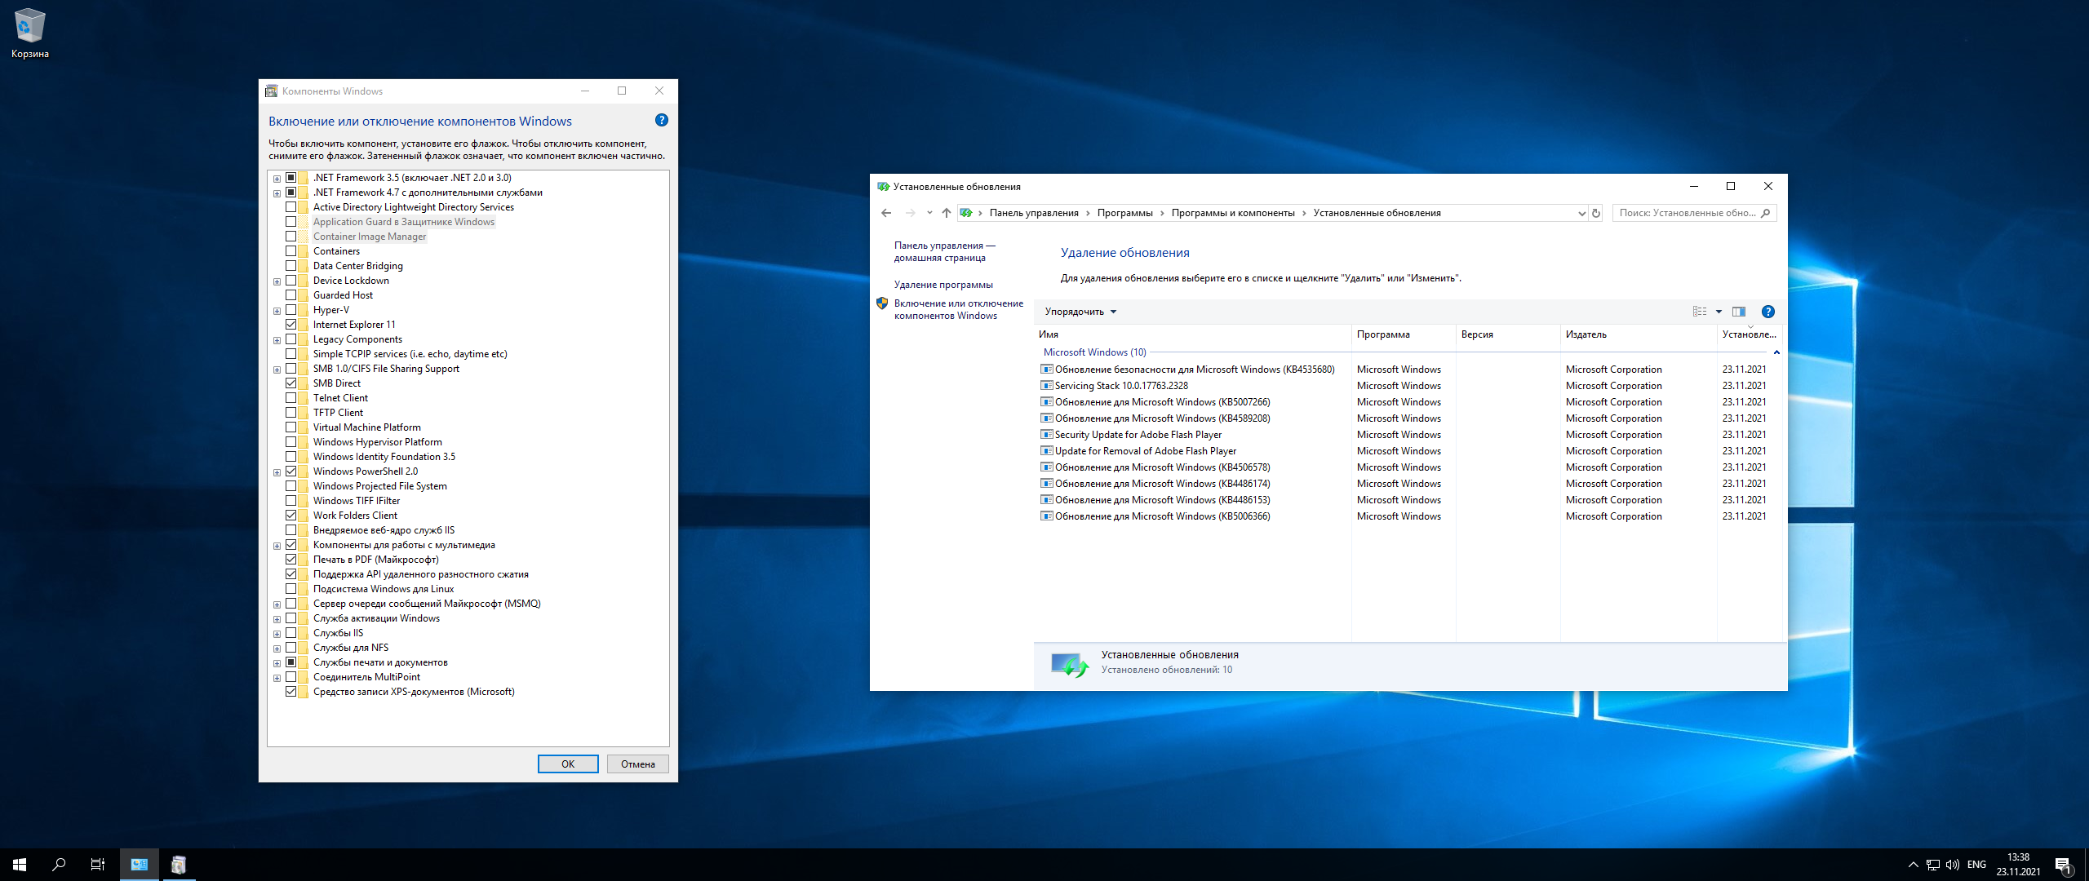Open Task View on the taskbar
Screen dimensions: 2089x881
[98, 865]
